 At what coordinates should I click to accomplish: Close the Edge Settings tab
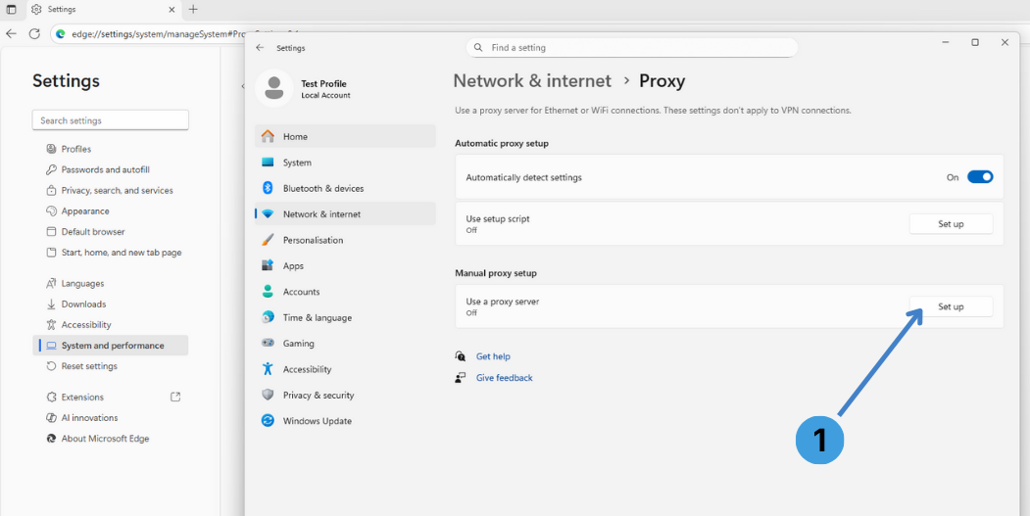pos(172,9)
